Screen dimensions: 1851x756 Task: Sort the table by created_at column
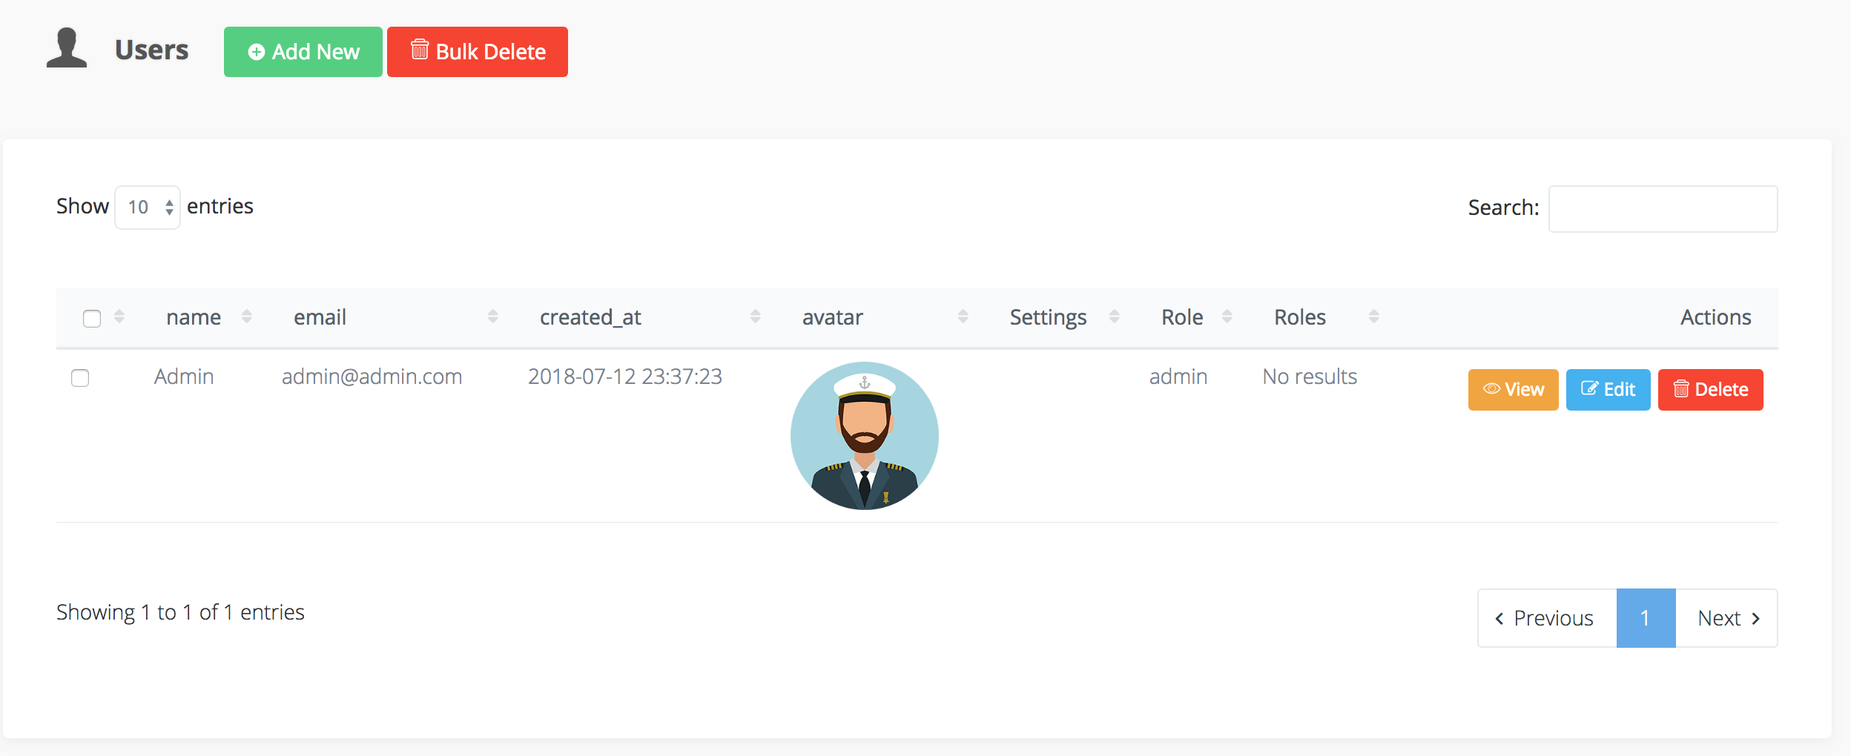coord(756,317)
